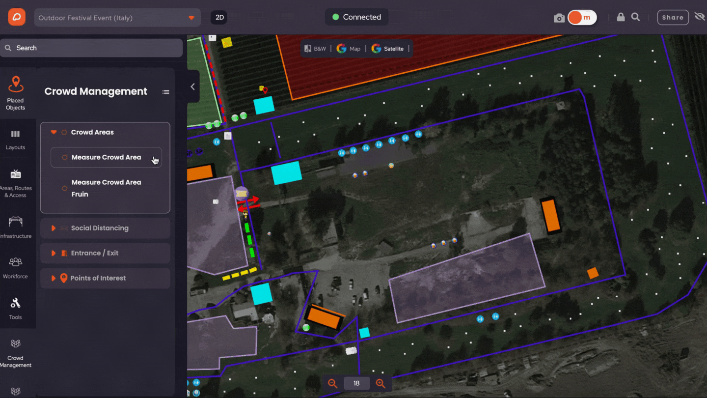Click the zoom in magnifier icon
Screen dimensions: 707x398
[381, 384]
